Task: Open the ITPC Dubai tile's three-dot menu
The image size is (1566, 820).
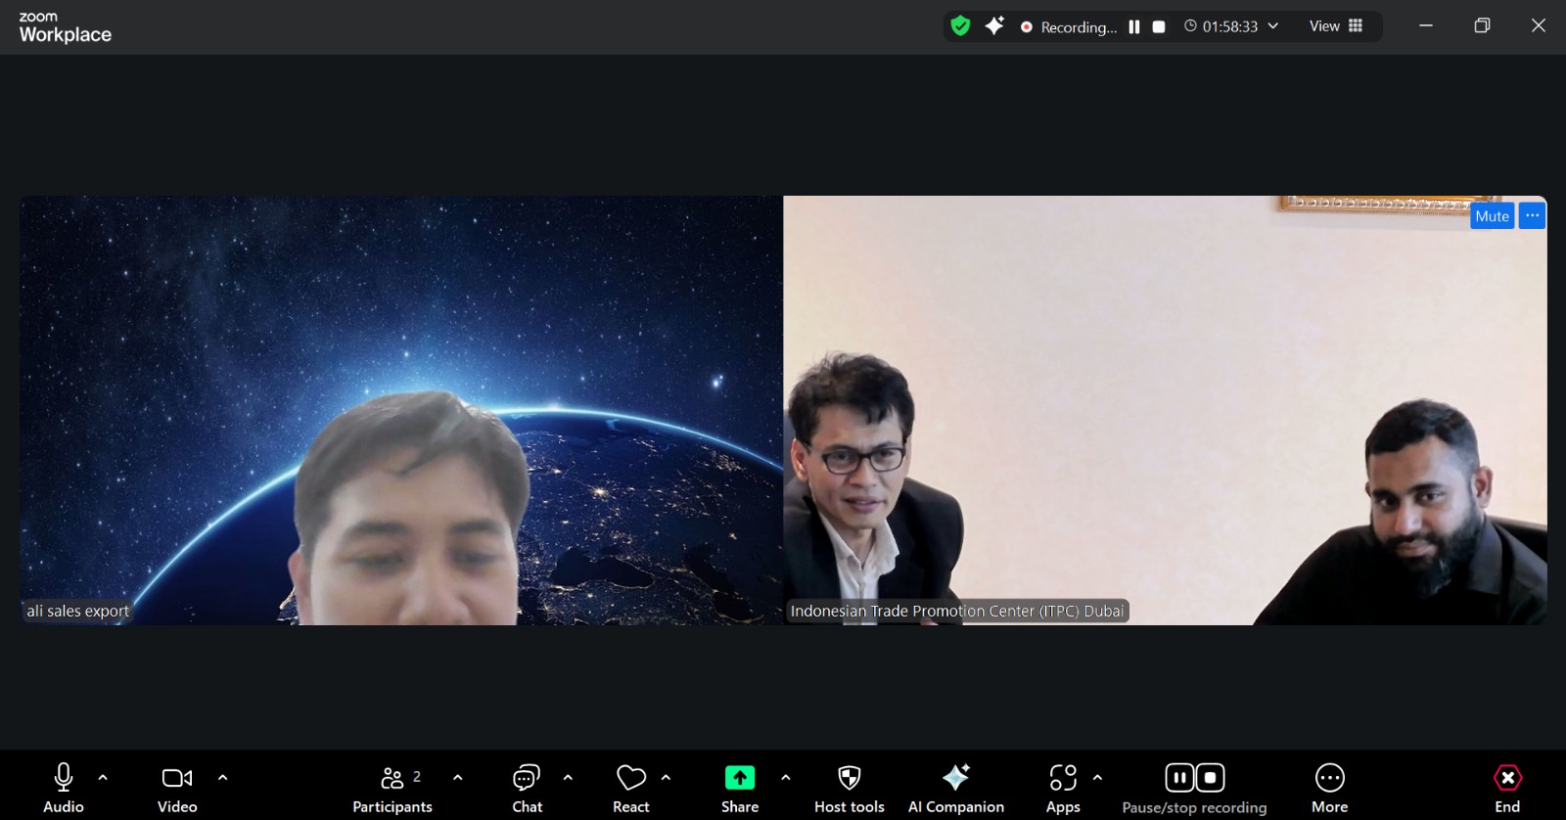Action: [x=1532, y=216]
